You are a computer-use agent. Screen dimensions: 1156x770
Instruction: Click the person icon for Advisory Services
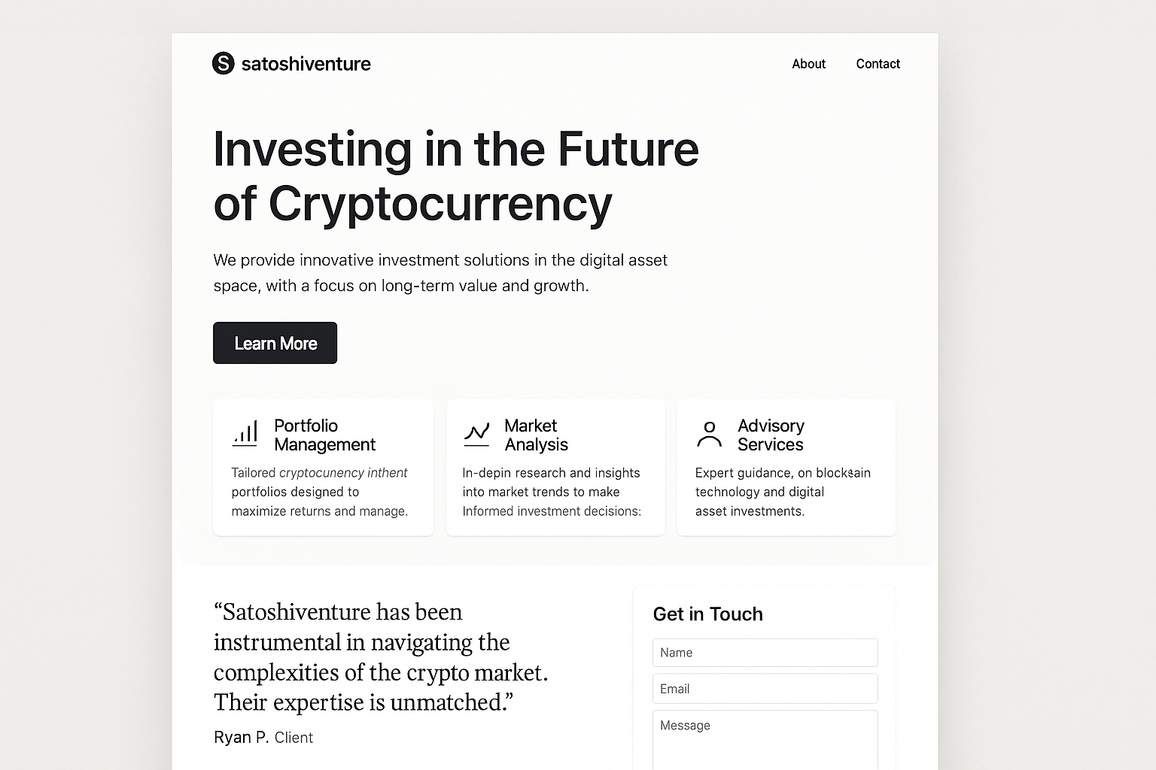[x=708, y=434]
